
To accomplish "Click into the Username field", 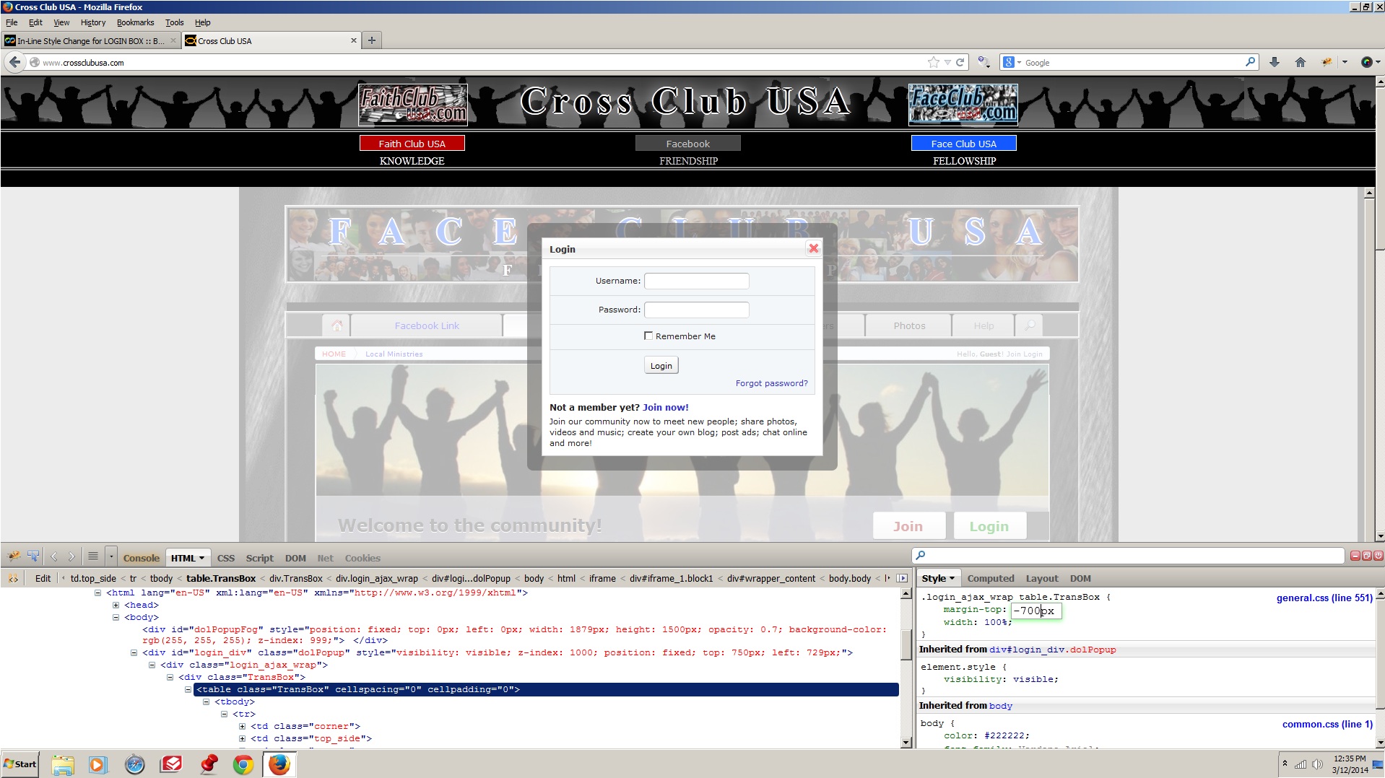I will point(696,281).
